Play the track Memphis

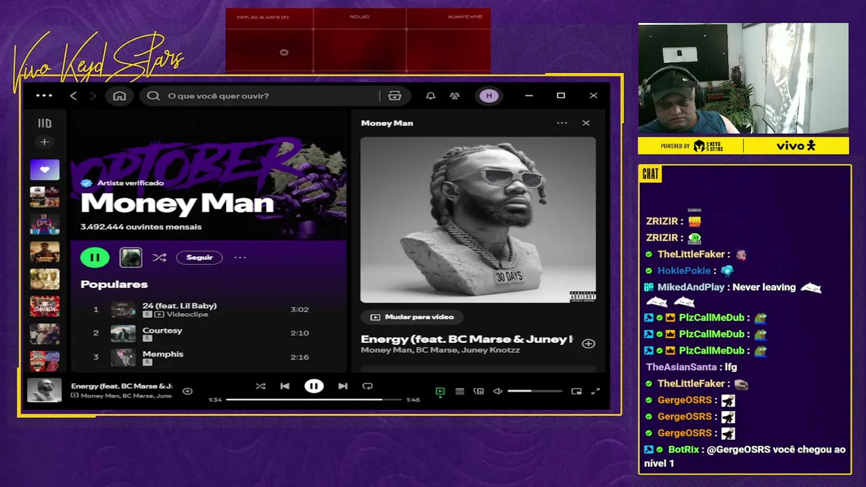coord(163,354)
